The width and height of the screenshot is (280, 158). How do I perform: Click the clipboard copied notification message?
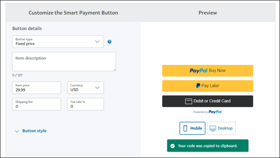[208, 146]
